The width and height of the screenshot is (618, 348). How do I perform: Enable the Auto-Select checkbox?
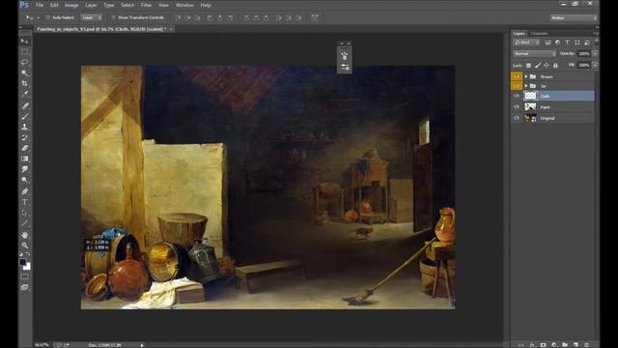point(47,17)
